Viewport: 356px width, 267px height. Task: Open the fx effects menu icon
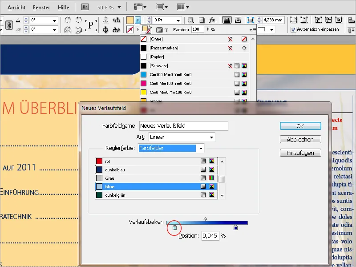[x=213, y=20]
